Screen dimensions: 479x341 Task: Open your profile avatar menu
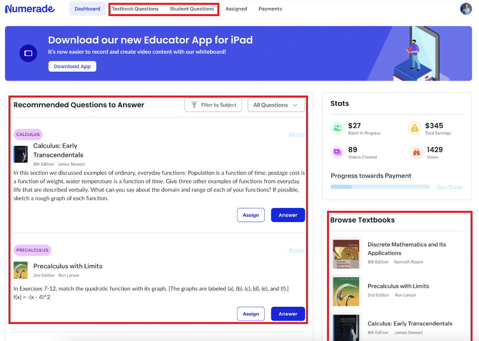pos(466,8)
